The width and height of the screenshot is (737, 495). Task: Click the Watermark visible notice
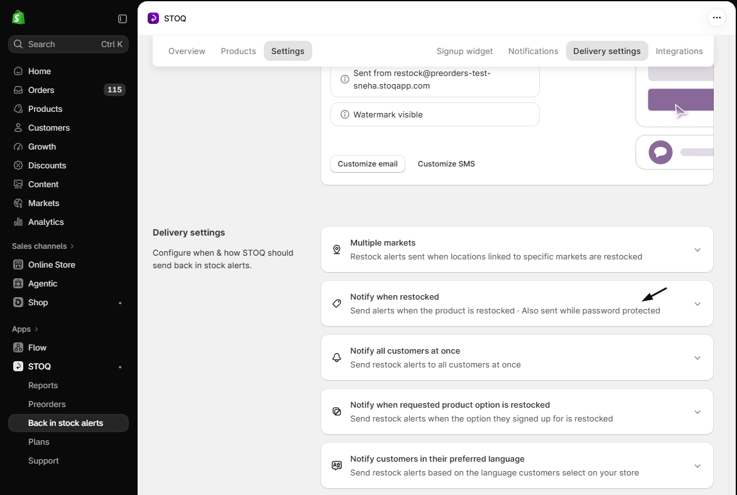pos(435,114)
